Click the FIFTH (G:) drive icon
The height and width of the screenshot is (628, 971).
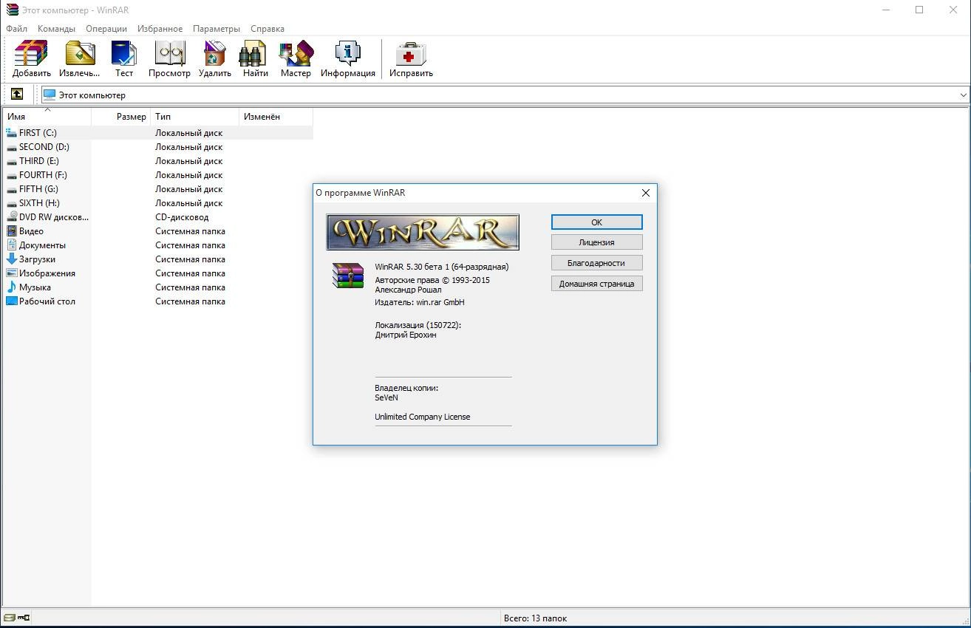pos(11,189)
